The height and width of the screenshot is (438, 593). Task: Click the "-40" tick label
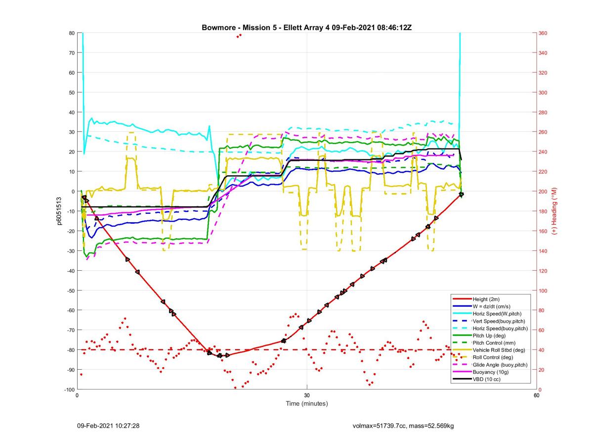[x=71, y=271]
